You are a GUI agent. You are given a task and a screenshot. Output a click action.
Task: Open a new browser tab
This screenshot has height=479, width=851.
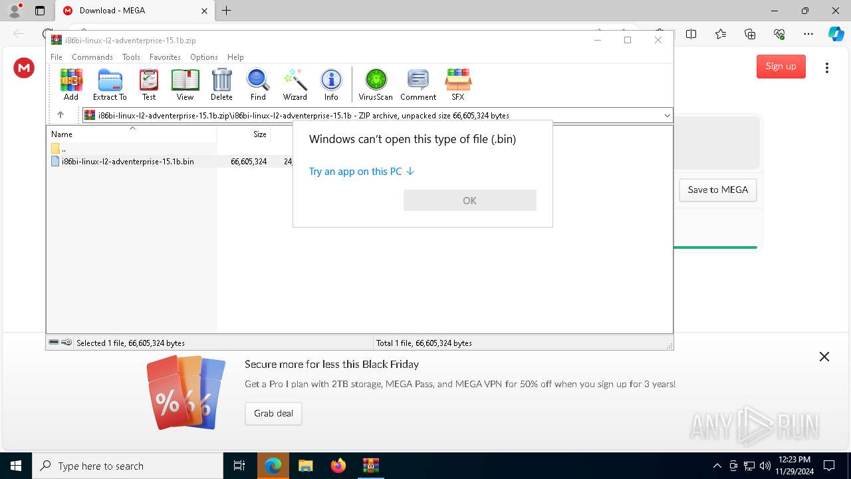[227, 11]
